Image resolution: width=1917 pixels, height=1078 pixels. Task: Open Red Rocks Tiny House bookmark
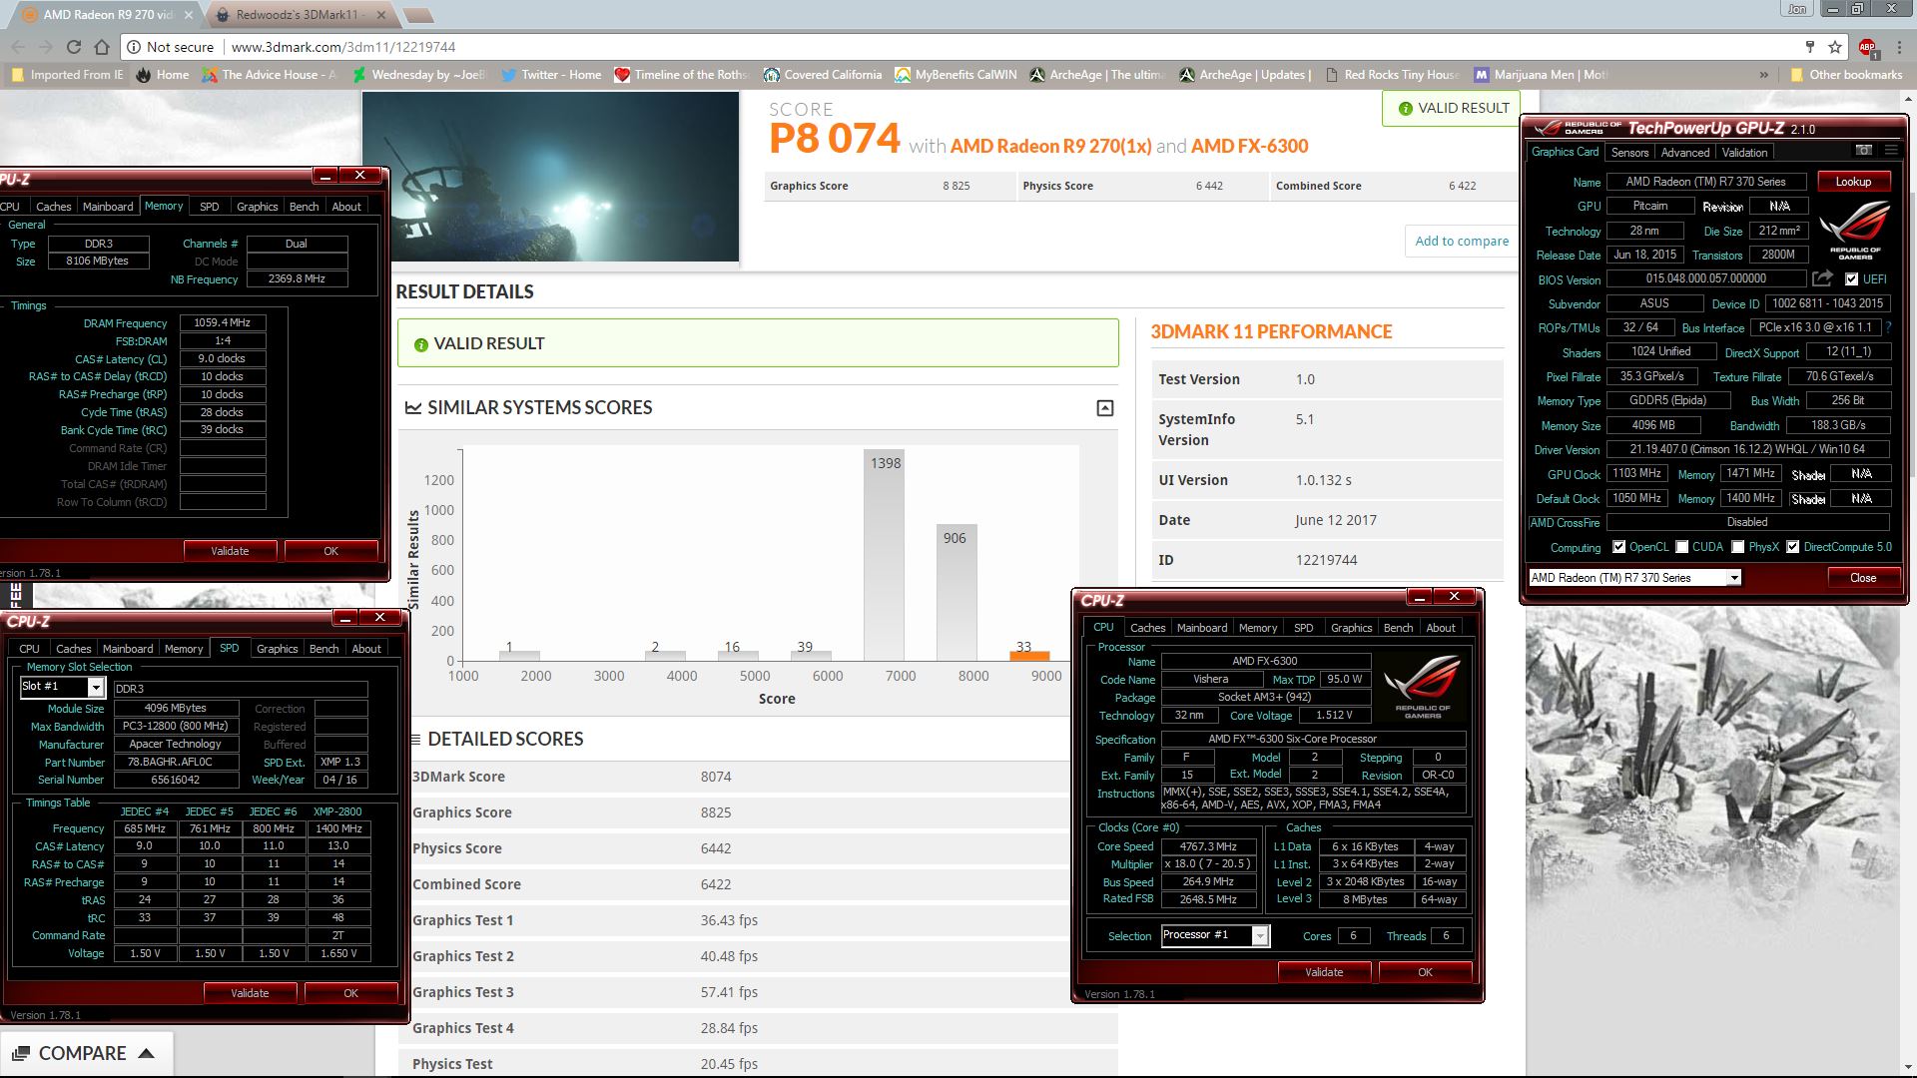[1392, 75]
